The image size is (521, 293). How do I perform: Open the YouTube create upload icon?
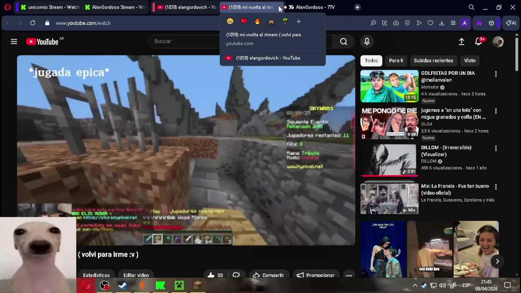tap(462, 42)
